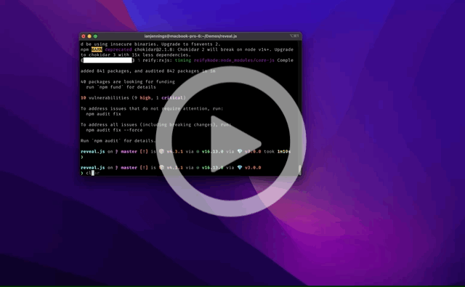Click the 'reify:rxjs' timing line
465x287 pixels.
click(187, 60)
